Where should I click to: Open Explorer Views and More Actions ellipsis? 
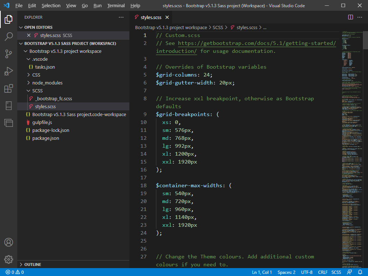[121, 17]
